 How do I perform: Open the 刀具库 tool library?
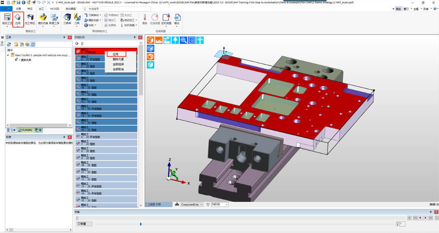point(67,19)
